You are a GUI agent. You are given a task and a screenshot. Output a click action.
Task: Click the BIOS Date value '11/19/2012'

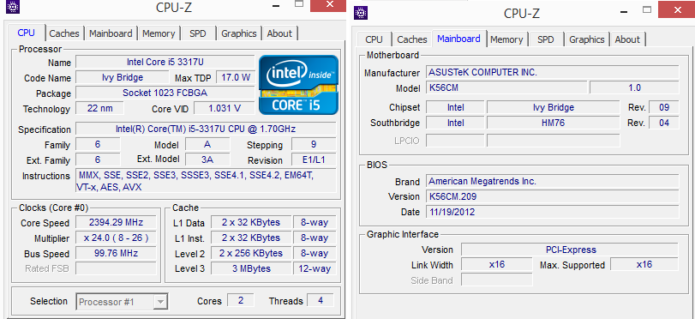pyautogui.click(x=553, y=212)
